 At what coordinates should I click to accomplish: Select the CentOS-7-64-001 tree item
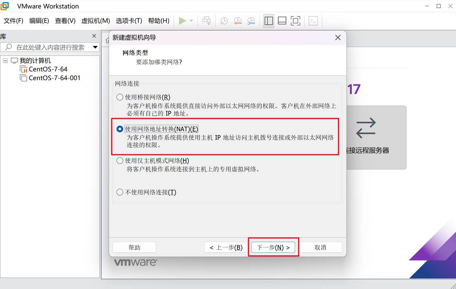coord(54,78)
